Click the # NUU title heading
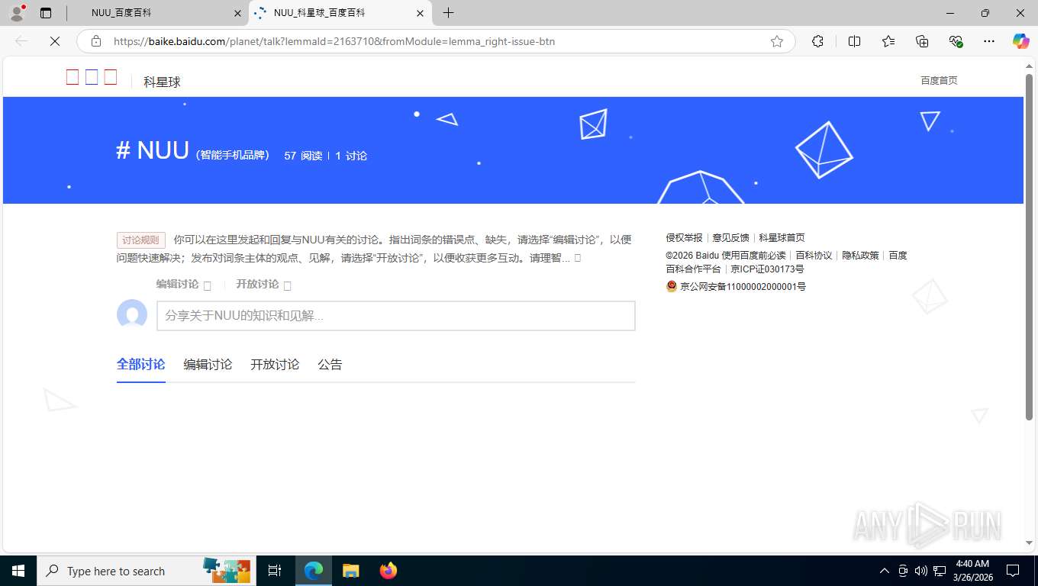The height and width of the screenshot is (586, 1038). coord(153,150)
